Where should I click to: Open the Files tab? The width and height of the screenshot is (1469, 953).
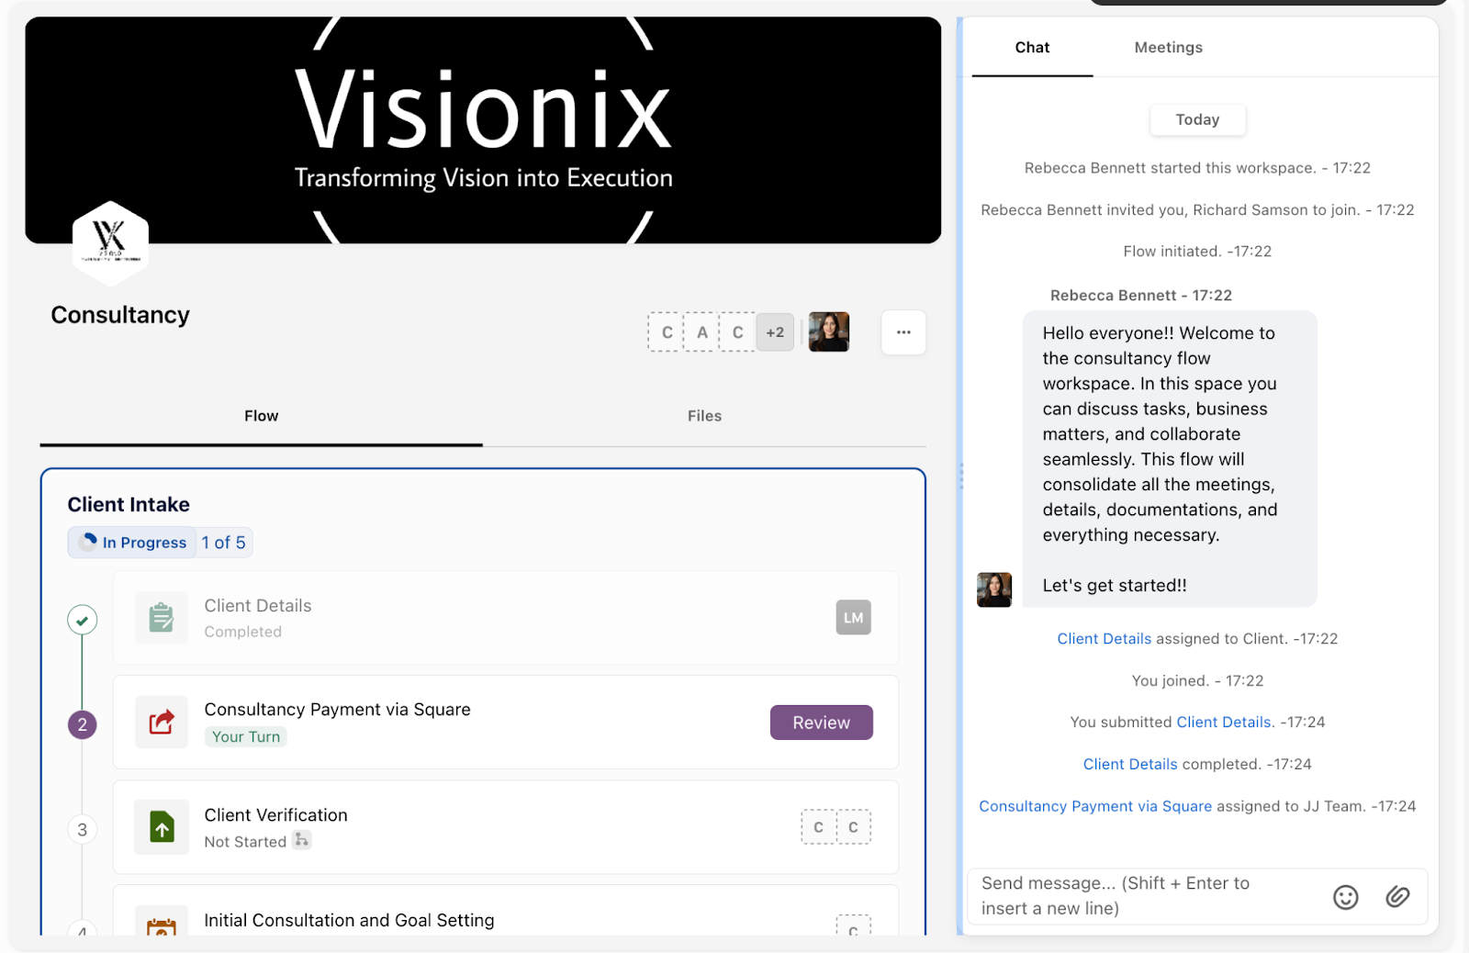pos(704,417)
